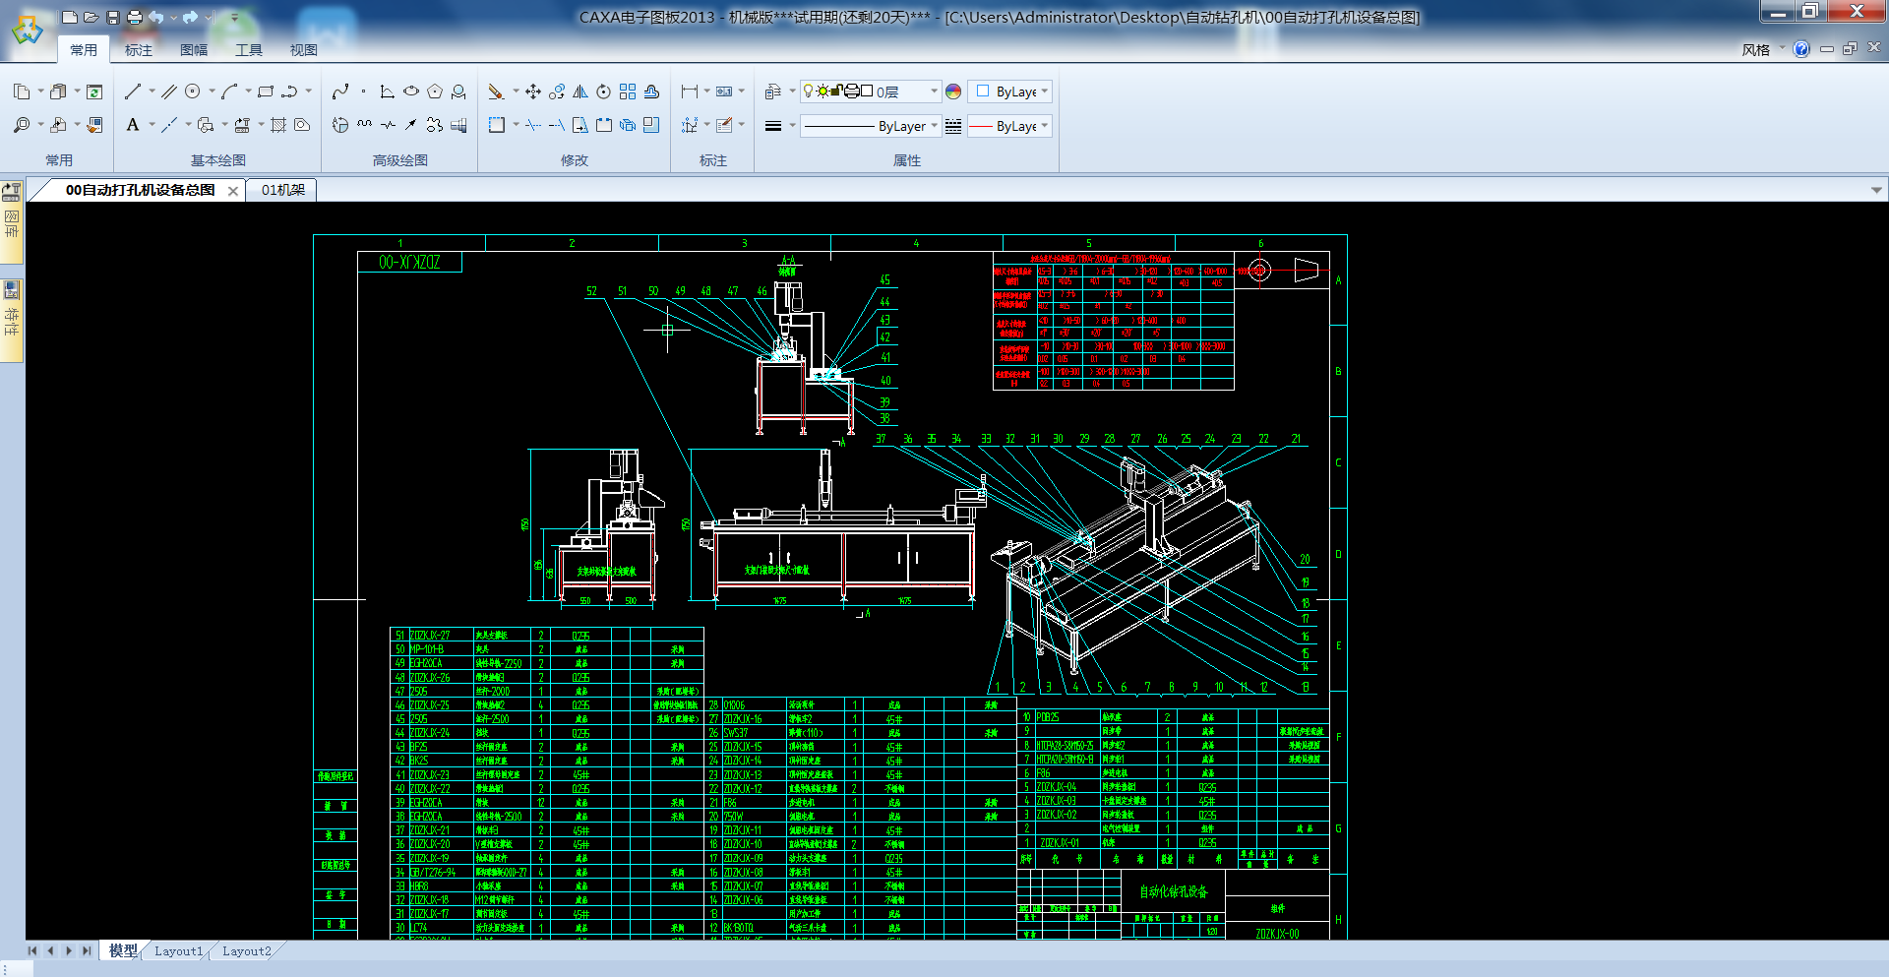This screenshot has width=1889, height=977.
Task: Click the Save icon in quick access toolbar
Action: [x=113, y=18]
